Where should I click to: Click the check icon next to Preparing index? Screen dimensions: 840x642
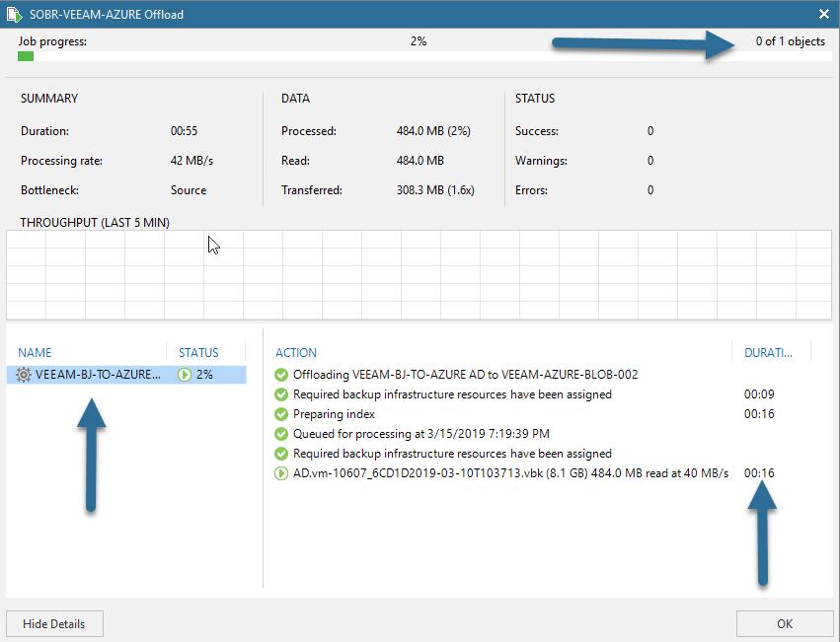281,414
